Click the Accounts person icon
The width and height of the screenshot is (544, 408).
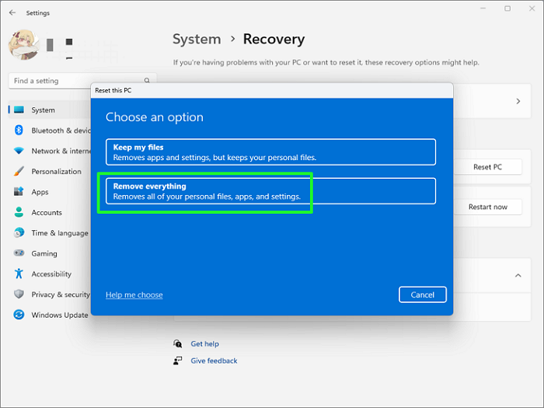pos(19,212)
